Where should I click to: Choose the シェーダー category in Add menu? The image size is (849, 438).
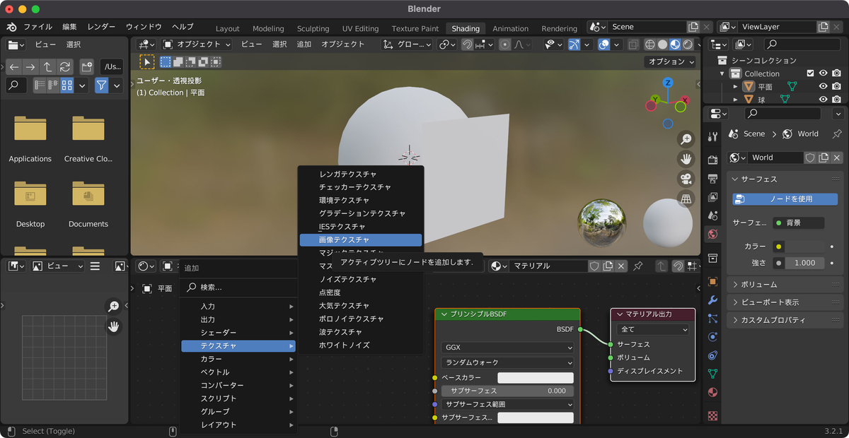pos(239,333)
